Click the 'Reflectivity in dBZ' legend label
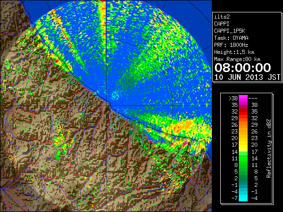The image size is (283, 212). click(x=269, y=148)
